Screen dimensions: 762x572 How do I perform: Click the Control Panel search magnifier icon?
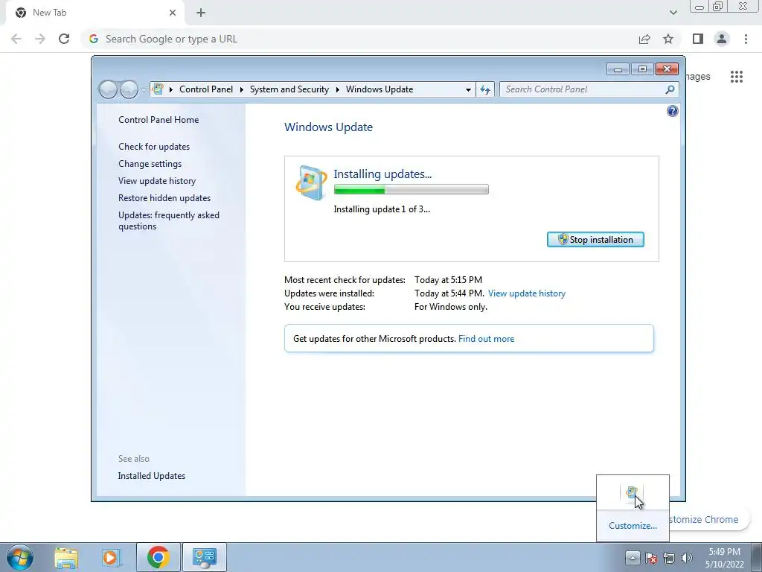point(670,89)
